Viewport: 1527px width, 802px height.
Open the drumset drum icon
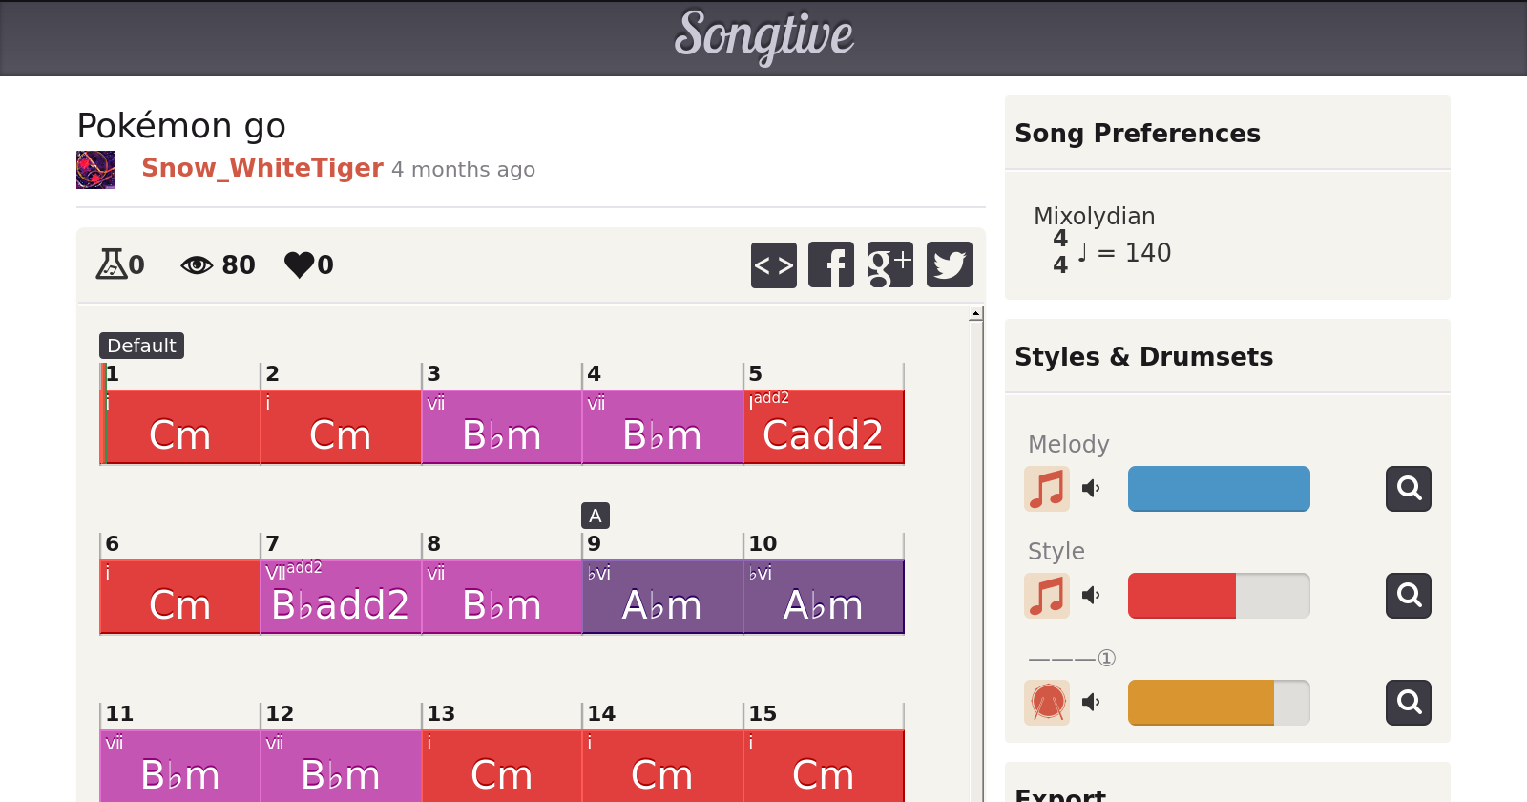click(x=1047, y=703)
